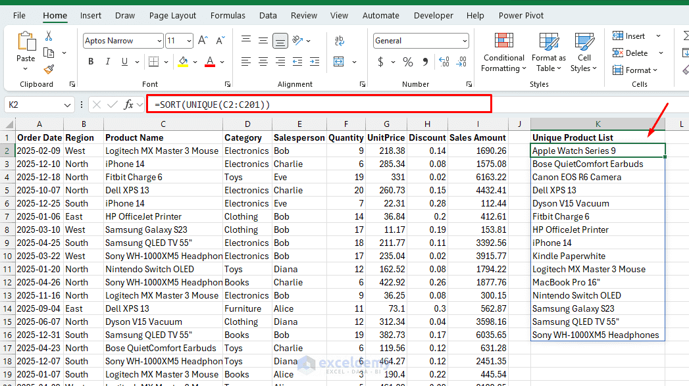This screenshot has width=689, height=386.
Task: Set Middle Align for cells
Action: 263,40
